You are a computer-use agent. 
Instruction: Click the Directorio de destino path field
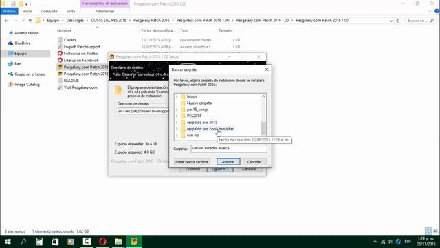pos(144,111)
